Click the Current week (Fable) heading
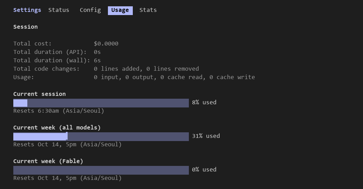 click(x=48, y=161)
